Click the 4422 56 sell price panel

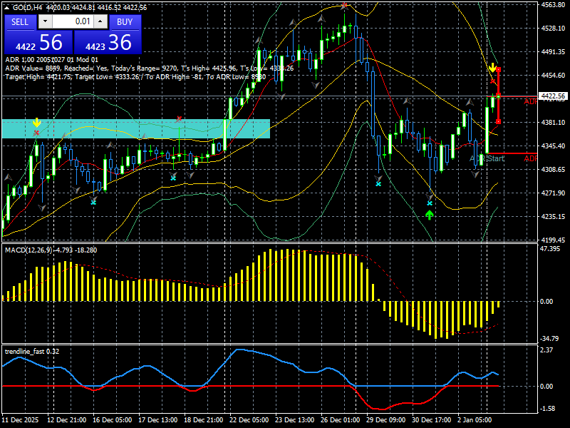coord(38,42)
